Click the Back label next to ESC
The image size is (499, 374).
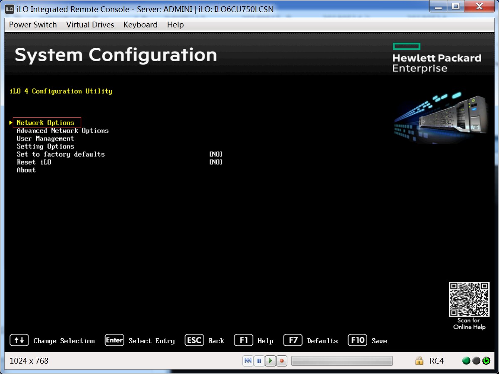click(x=216, y=341)
